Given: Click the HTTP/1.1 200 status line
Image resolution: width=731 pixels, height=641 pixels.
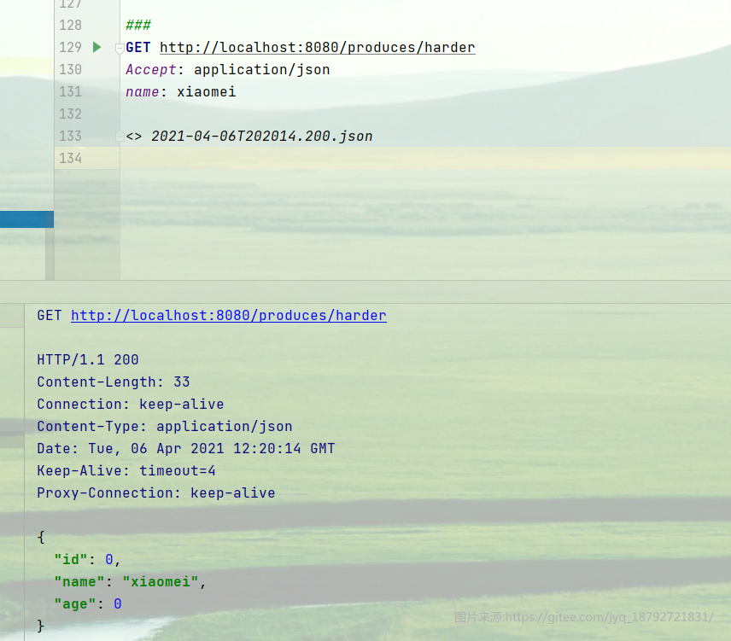Looking at the screenshot, I should (x=88, y=359).
